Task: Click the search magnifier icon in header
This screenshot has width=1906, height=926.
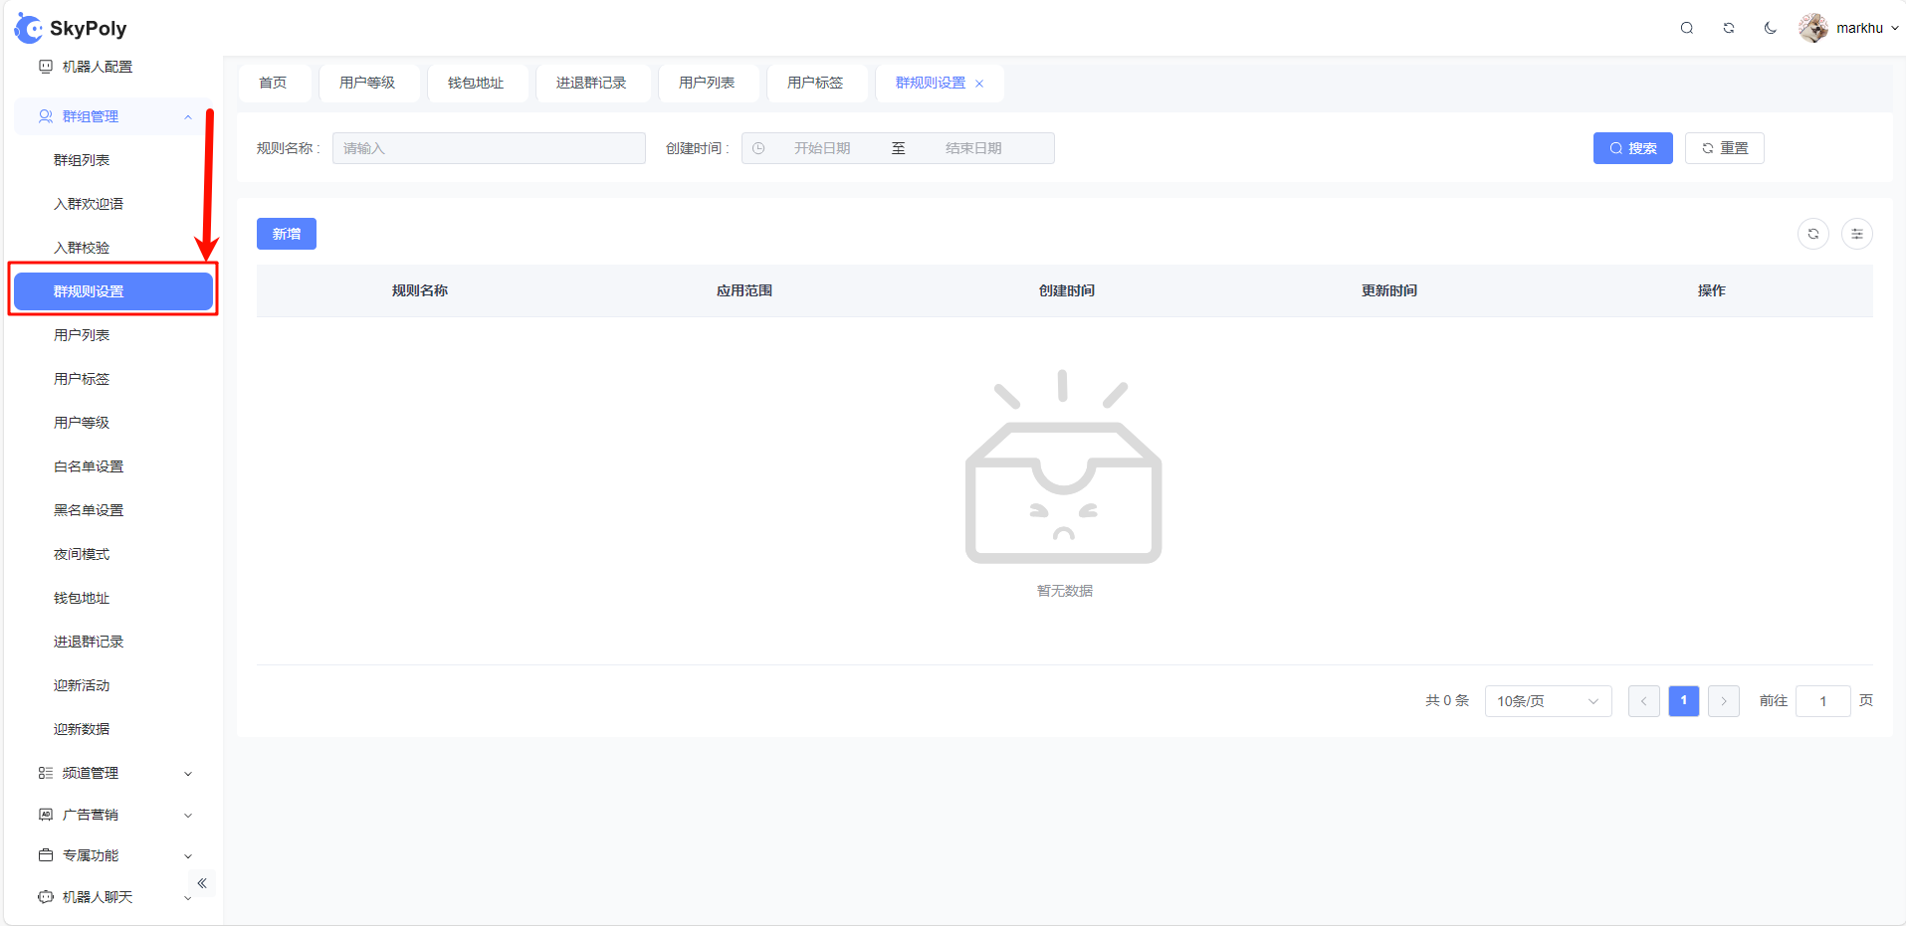Action: coord(1686,28)
